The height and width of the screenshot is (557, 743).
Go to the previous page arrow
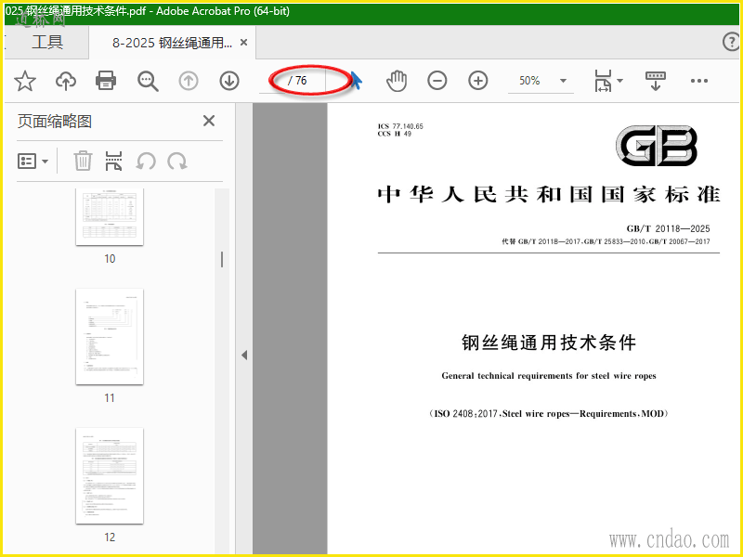189,81
